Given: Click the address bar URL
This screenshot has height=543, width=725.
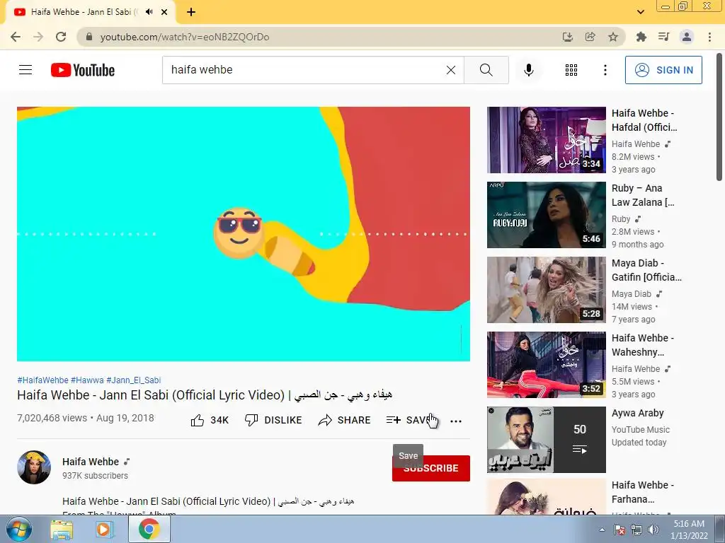Looking at the screenshot, I should [x=185, y=37].
